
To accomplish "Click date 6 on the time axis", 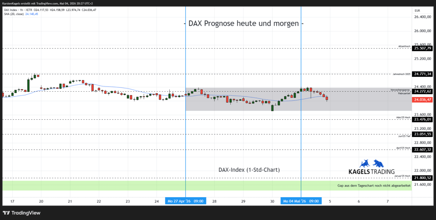I will [359, 201].
